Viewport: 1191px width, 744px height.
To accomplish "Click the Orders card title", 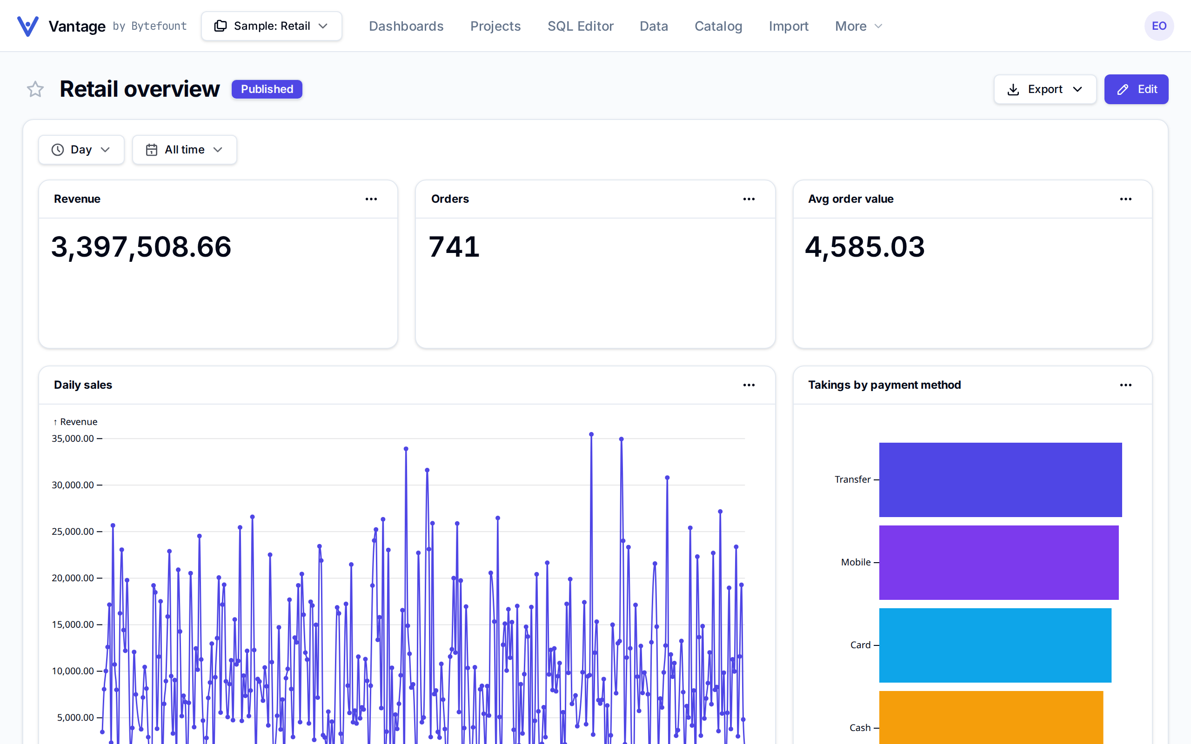I will tap(450, 199).
